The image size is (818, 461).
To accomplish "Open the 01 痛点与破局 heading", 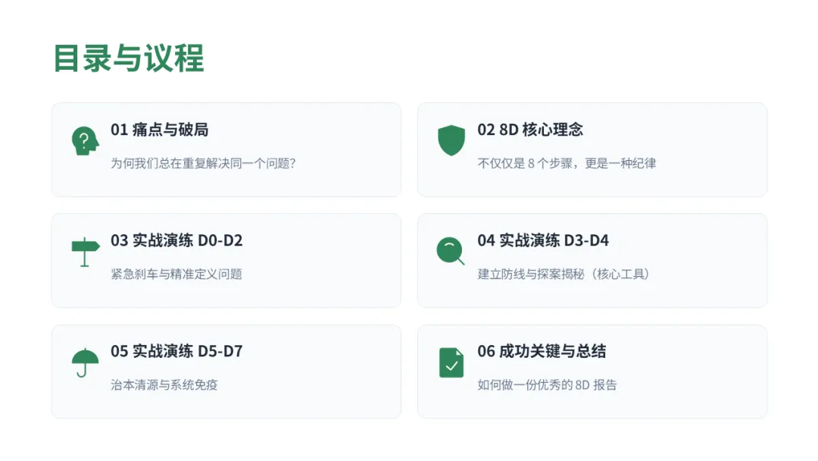I will (159, 130).
